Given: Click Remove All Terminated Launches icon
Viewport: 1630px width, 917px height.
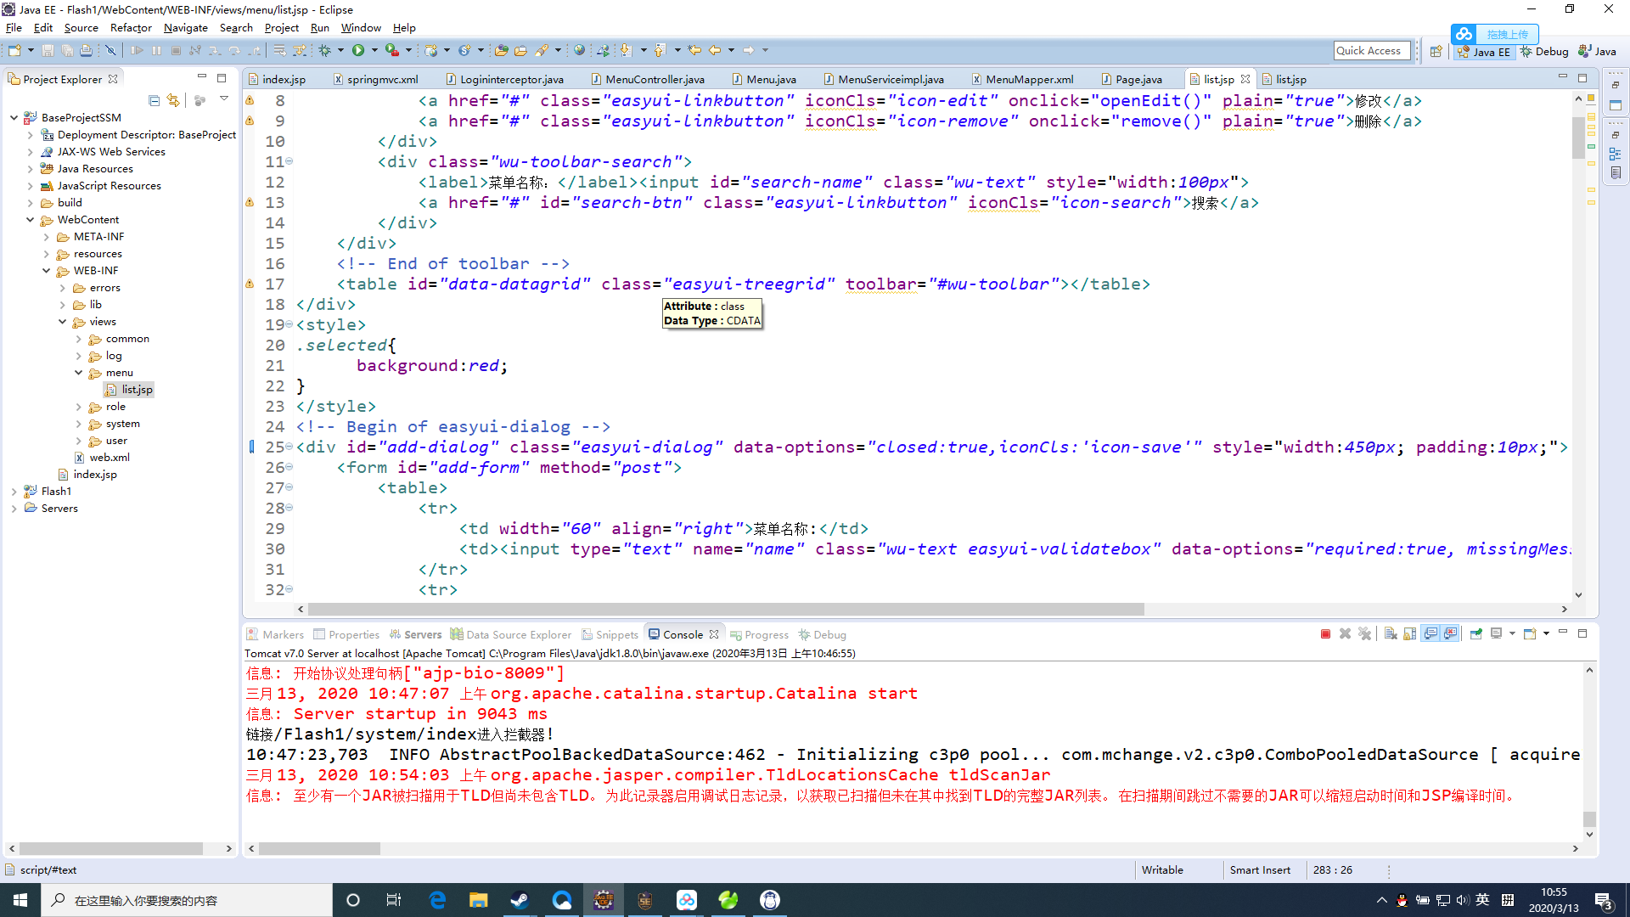Looking at the screenshot, I should click(1364, 634).
